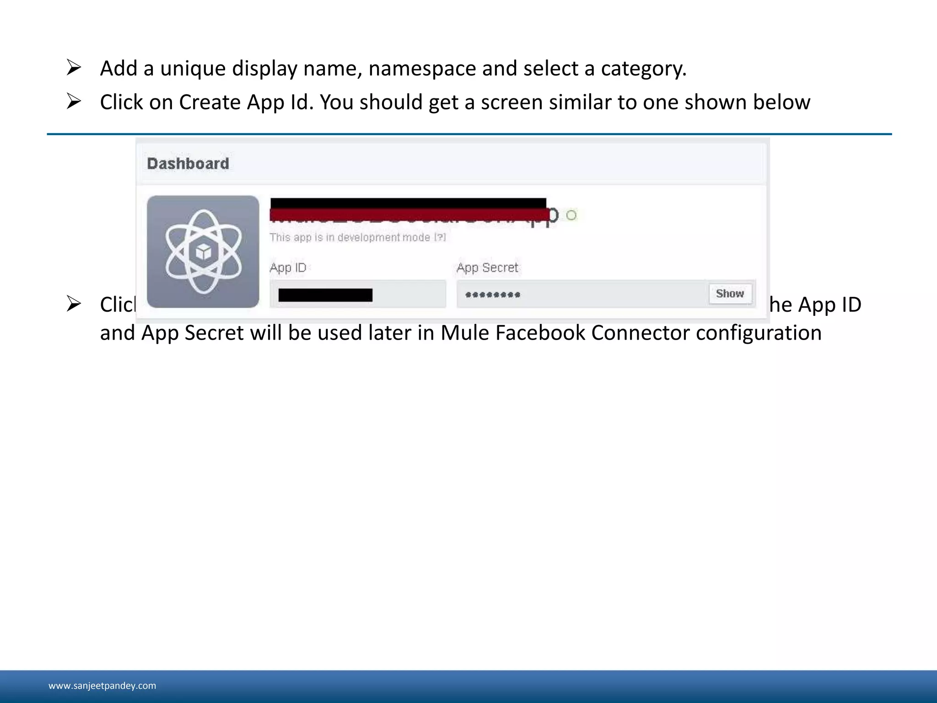
Task: Click 'Click on Create App Id' bullet text
Action: pos(455,102)
